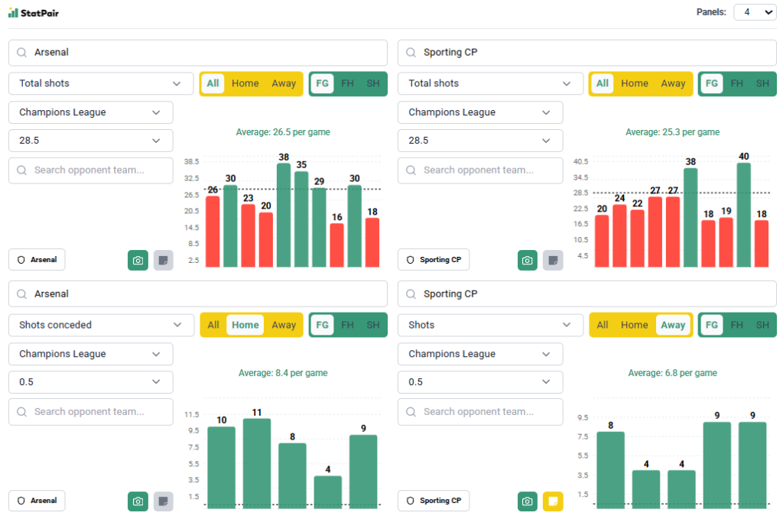This screenshot has height=519, width=783.
Task: Click the camera screenshot icon in top-left Arsenal panel
Action: [x=138, y=260]
